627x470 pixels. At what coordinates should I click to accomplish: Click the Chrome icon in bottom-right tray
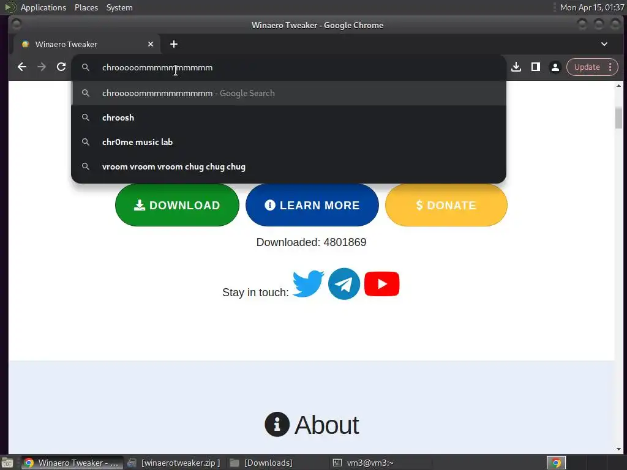pyautogui.click(x=556, y=463)
